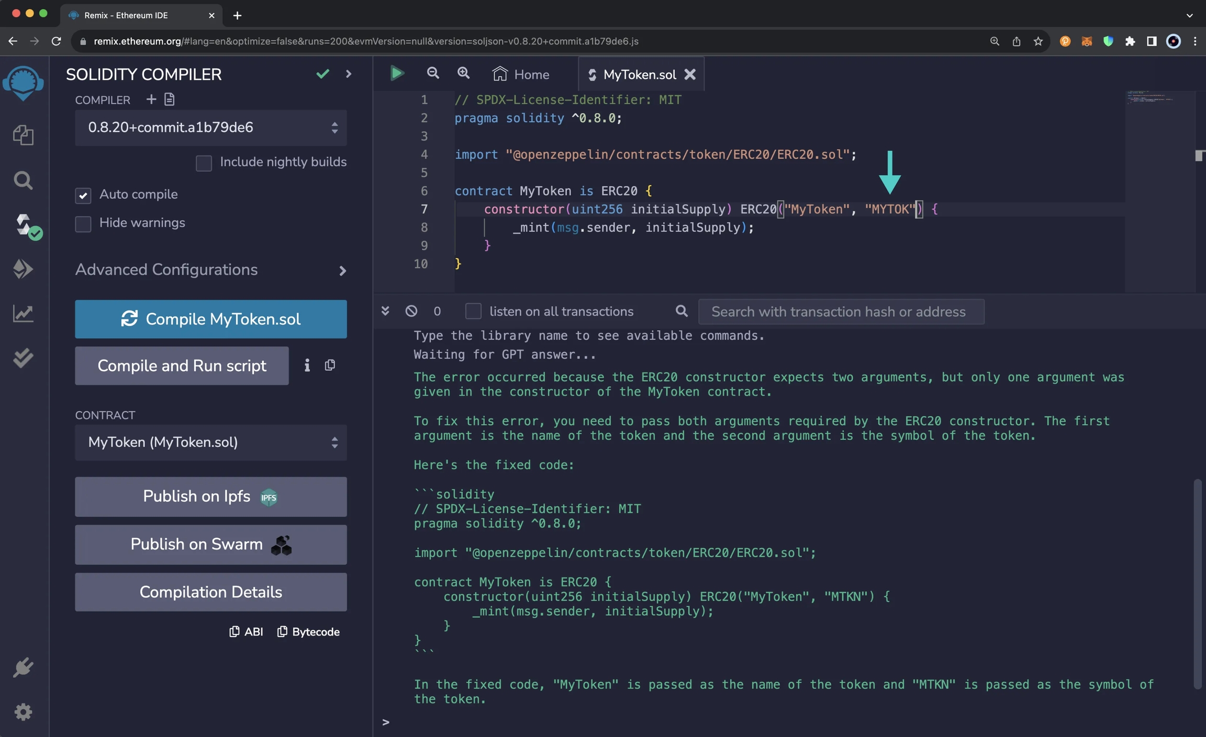The height and width of the screenshot is (737, 1206).
Task: Click the transaction hash search field
Action: (x=841, y=312)
